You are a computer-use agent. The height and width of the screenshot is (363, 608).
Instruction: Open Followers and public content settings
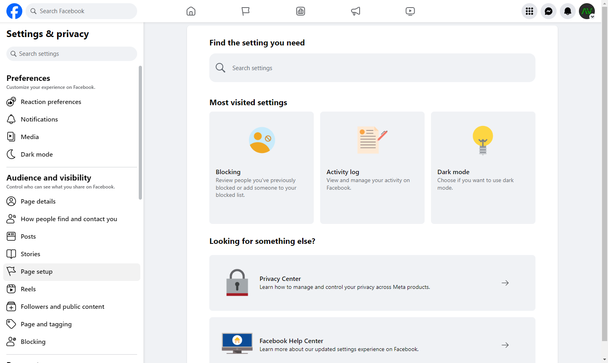[x=72, y=306]
